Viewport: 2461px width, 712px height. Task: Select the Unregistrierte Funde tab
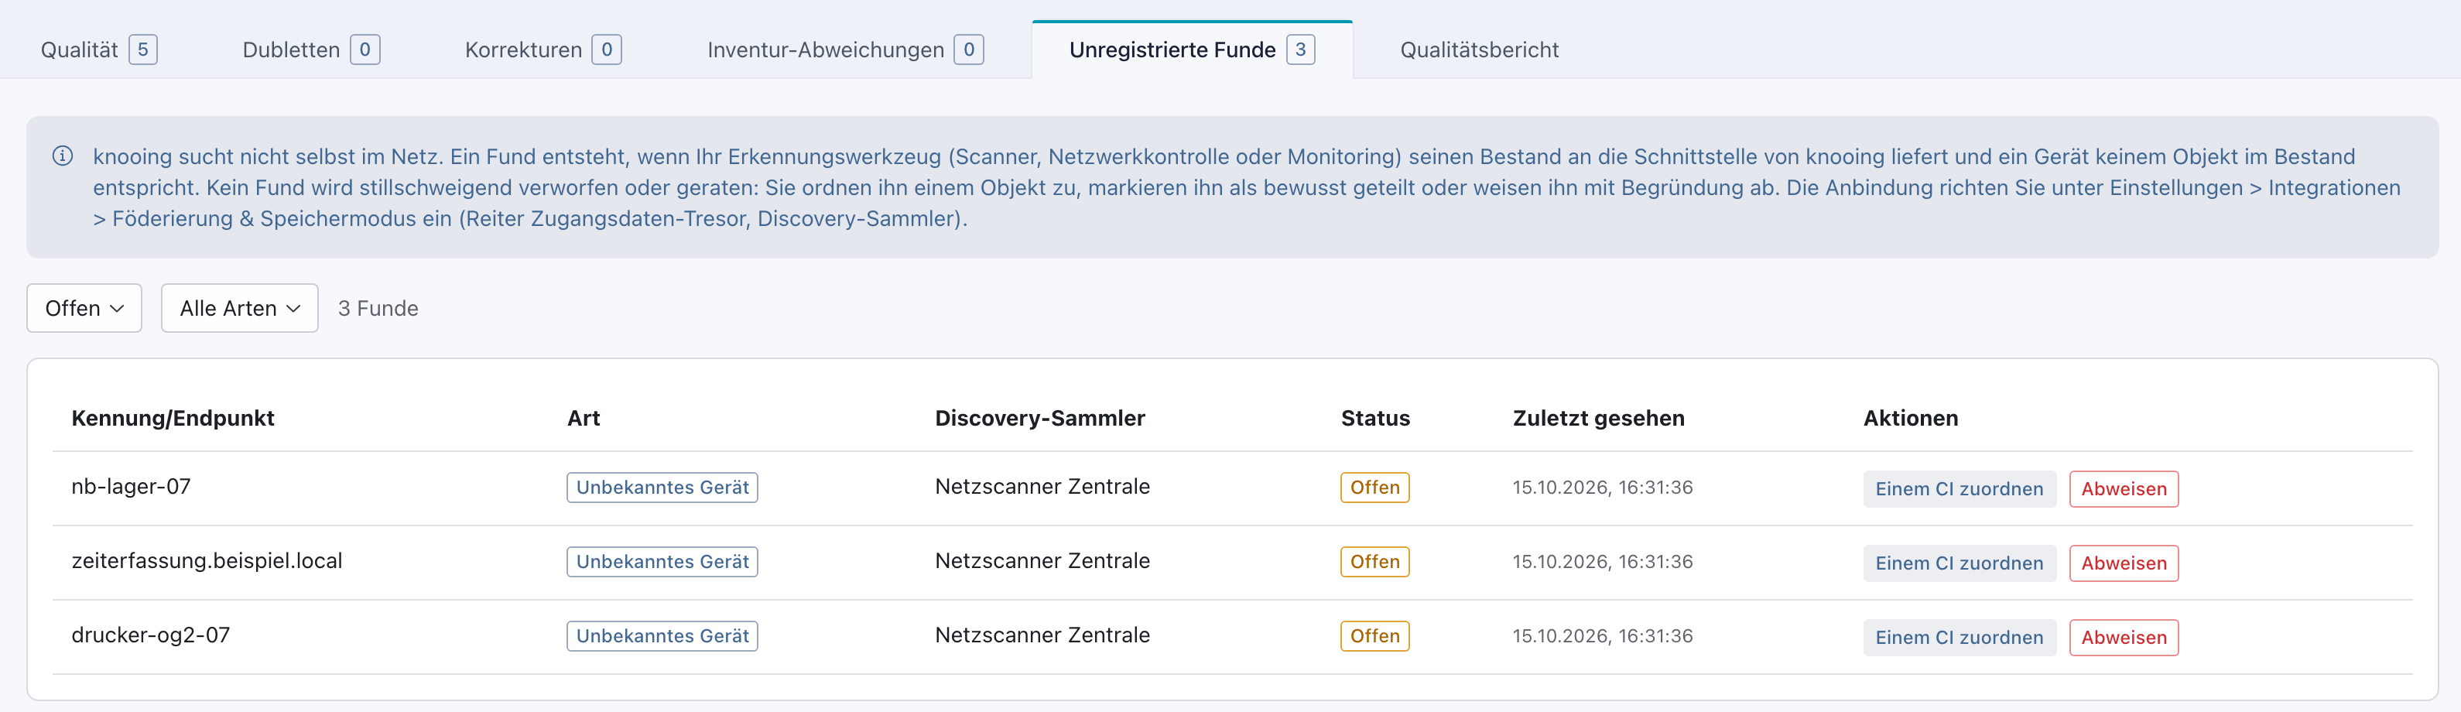point(1191,50)
